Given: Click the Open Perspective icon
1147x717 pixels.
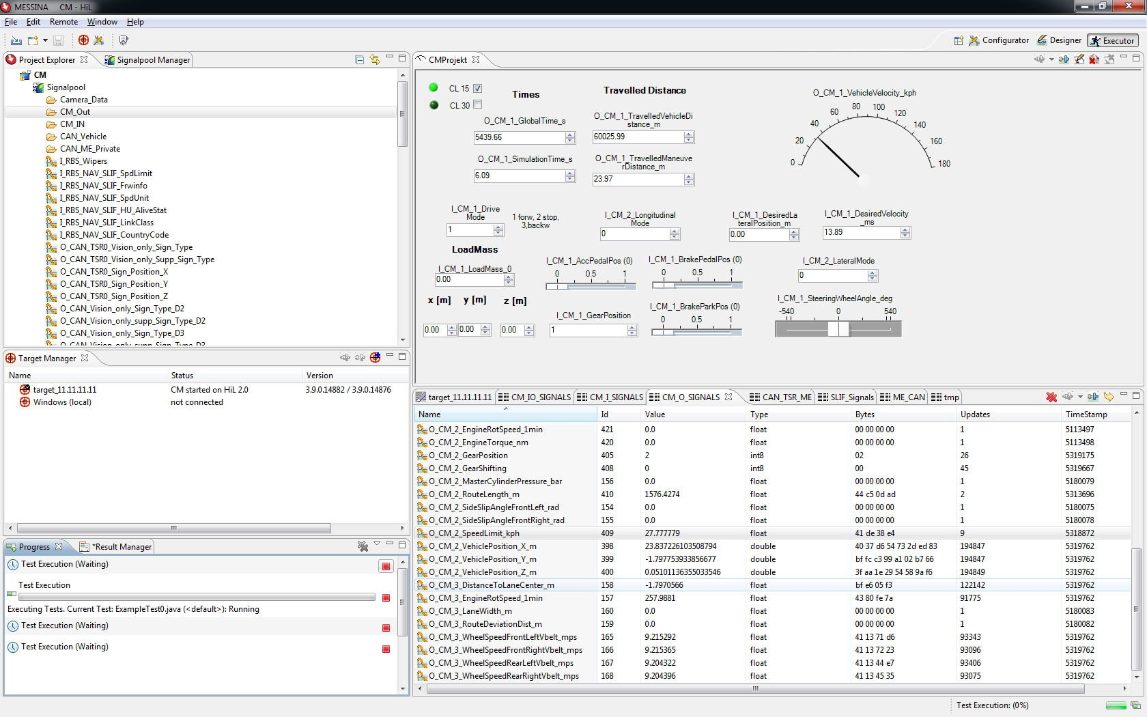Looking at the screenshot, I should [x=959, y=41].
